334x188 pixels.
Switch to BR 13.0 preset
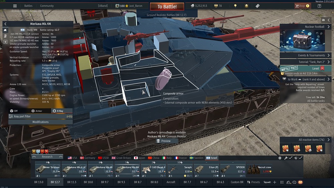39,182
